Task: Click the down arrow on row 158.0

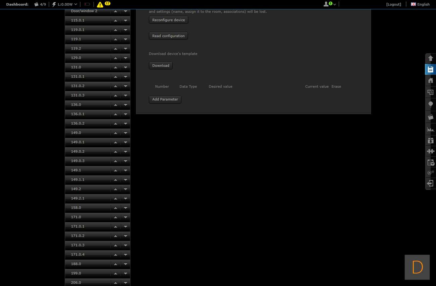Action: pos(125,208)
